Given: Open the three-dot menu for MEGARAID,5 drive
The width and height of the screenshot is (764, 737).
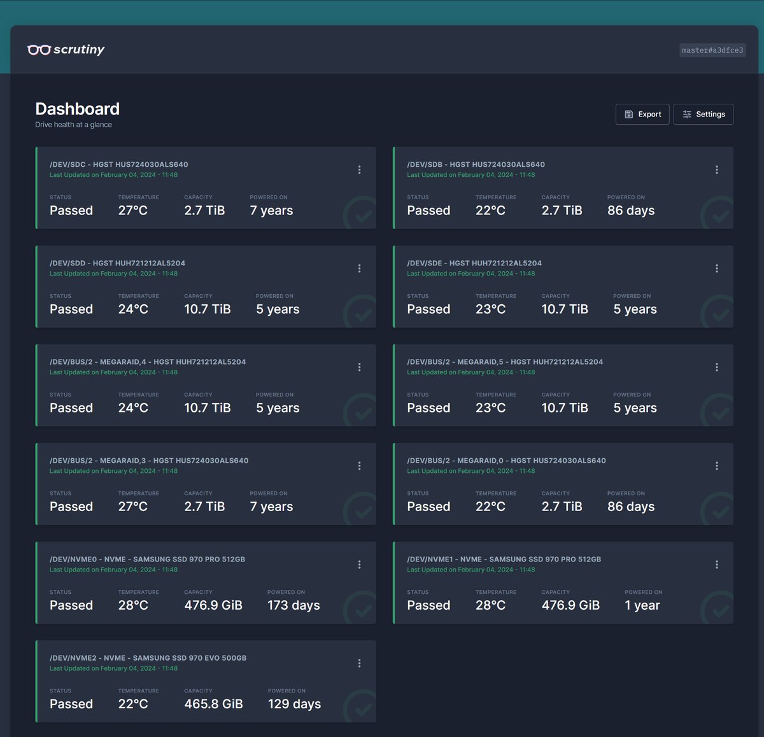Looking at the screenshot, I should click(x=717, y=367).
